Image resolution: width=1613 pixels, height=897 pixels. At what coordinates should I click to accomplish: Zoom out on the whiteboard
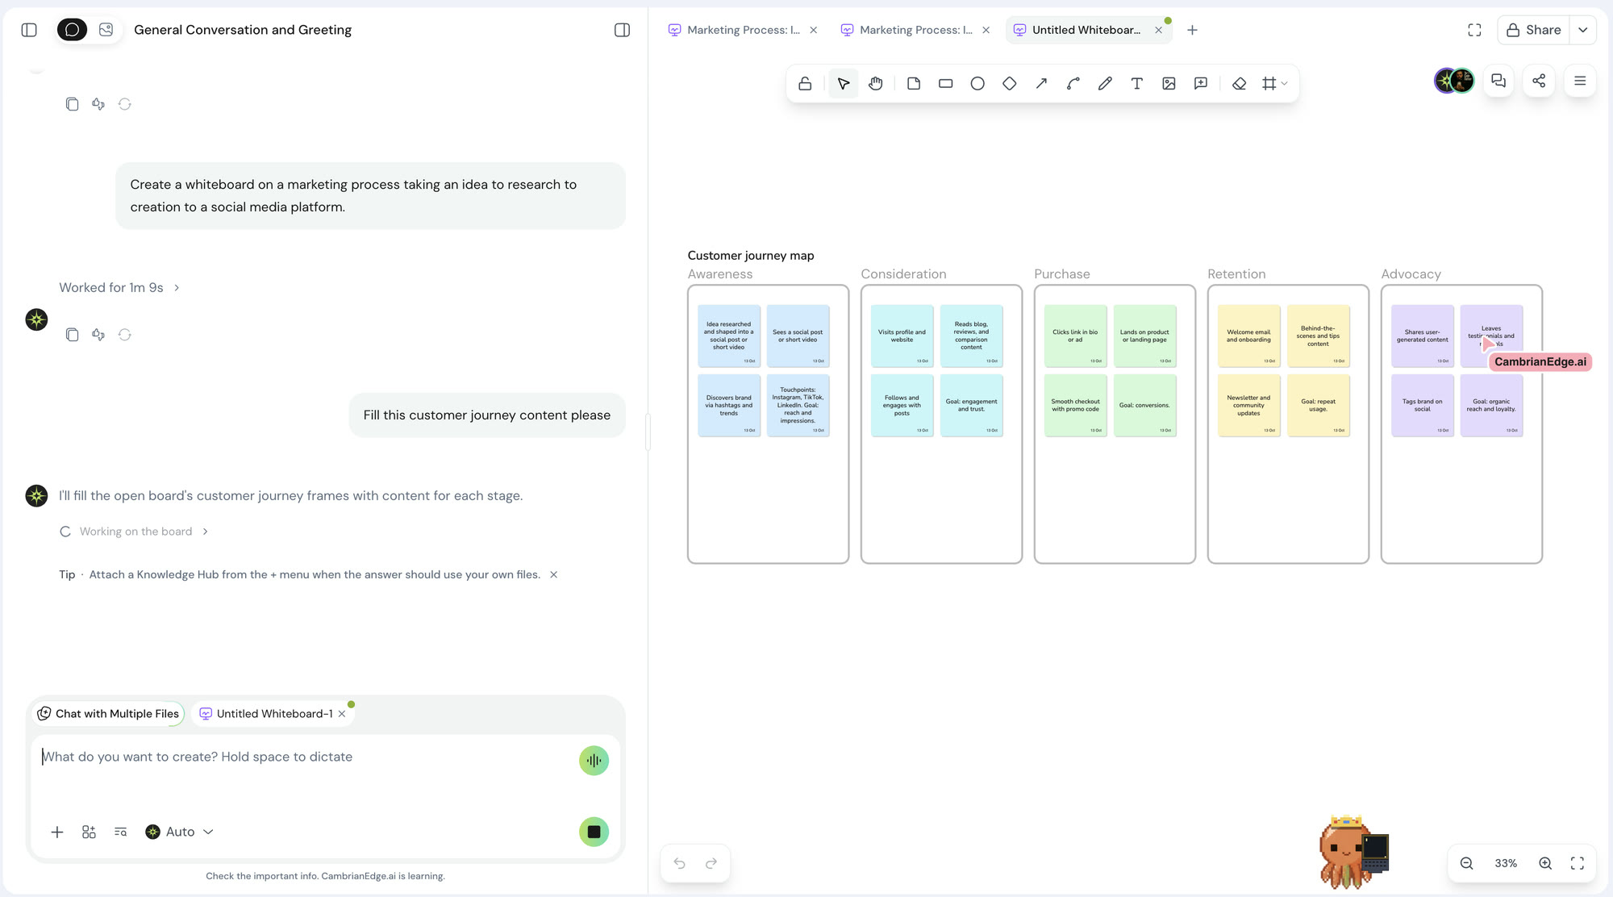coord(1467,863)
